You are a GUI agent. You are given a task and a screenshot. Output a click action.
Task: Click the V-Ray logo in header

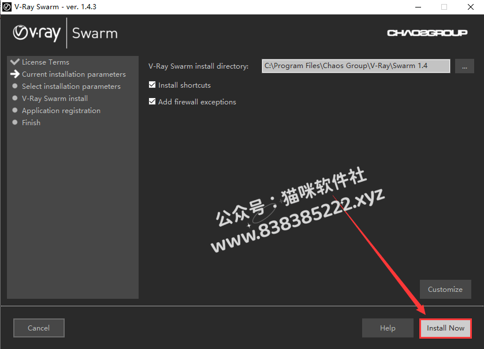coord(37,33)
